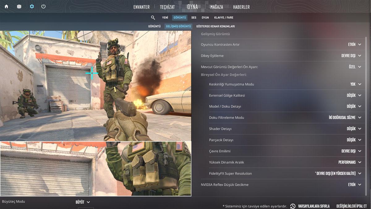
Task: Click the Power quit icon
Action: 43,6
